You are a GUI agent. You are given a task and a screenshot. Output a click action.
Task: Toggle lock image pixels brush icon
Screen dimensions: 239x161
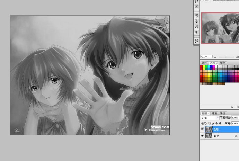coord(213,123)
